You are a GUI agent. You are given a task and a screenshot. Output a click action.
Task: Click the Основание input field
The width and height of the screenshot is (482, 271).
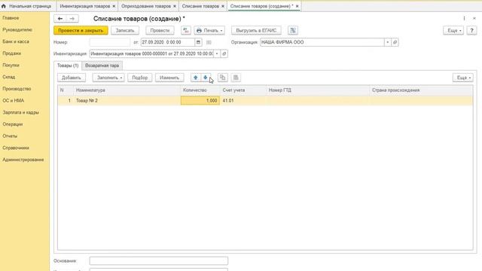159,261
